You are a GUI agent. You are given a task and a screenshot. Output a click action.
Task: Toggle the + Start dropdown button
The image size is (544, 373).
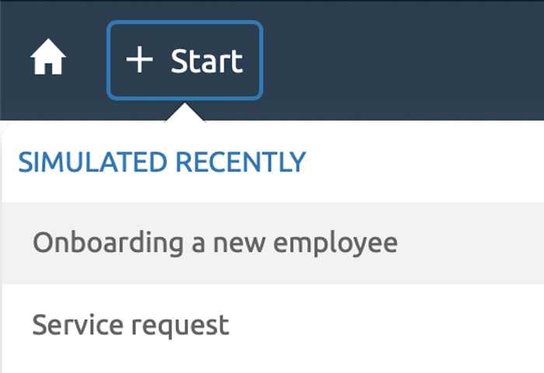(185, 61)
